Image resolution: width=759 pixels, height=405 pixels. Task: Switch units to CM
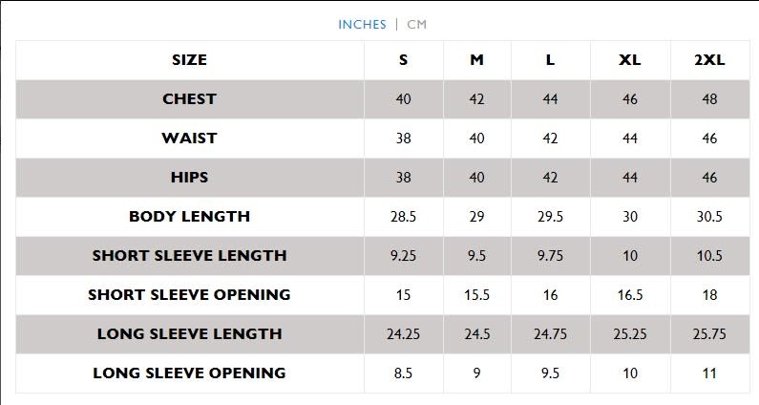pos(416,24)
